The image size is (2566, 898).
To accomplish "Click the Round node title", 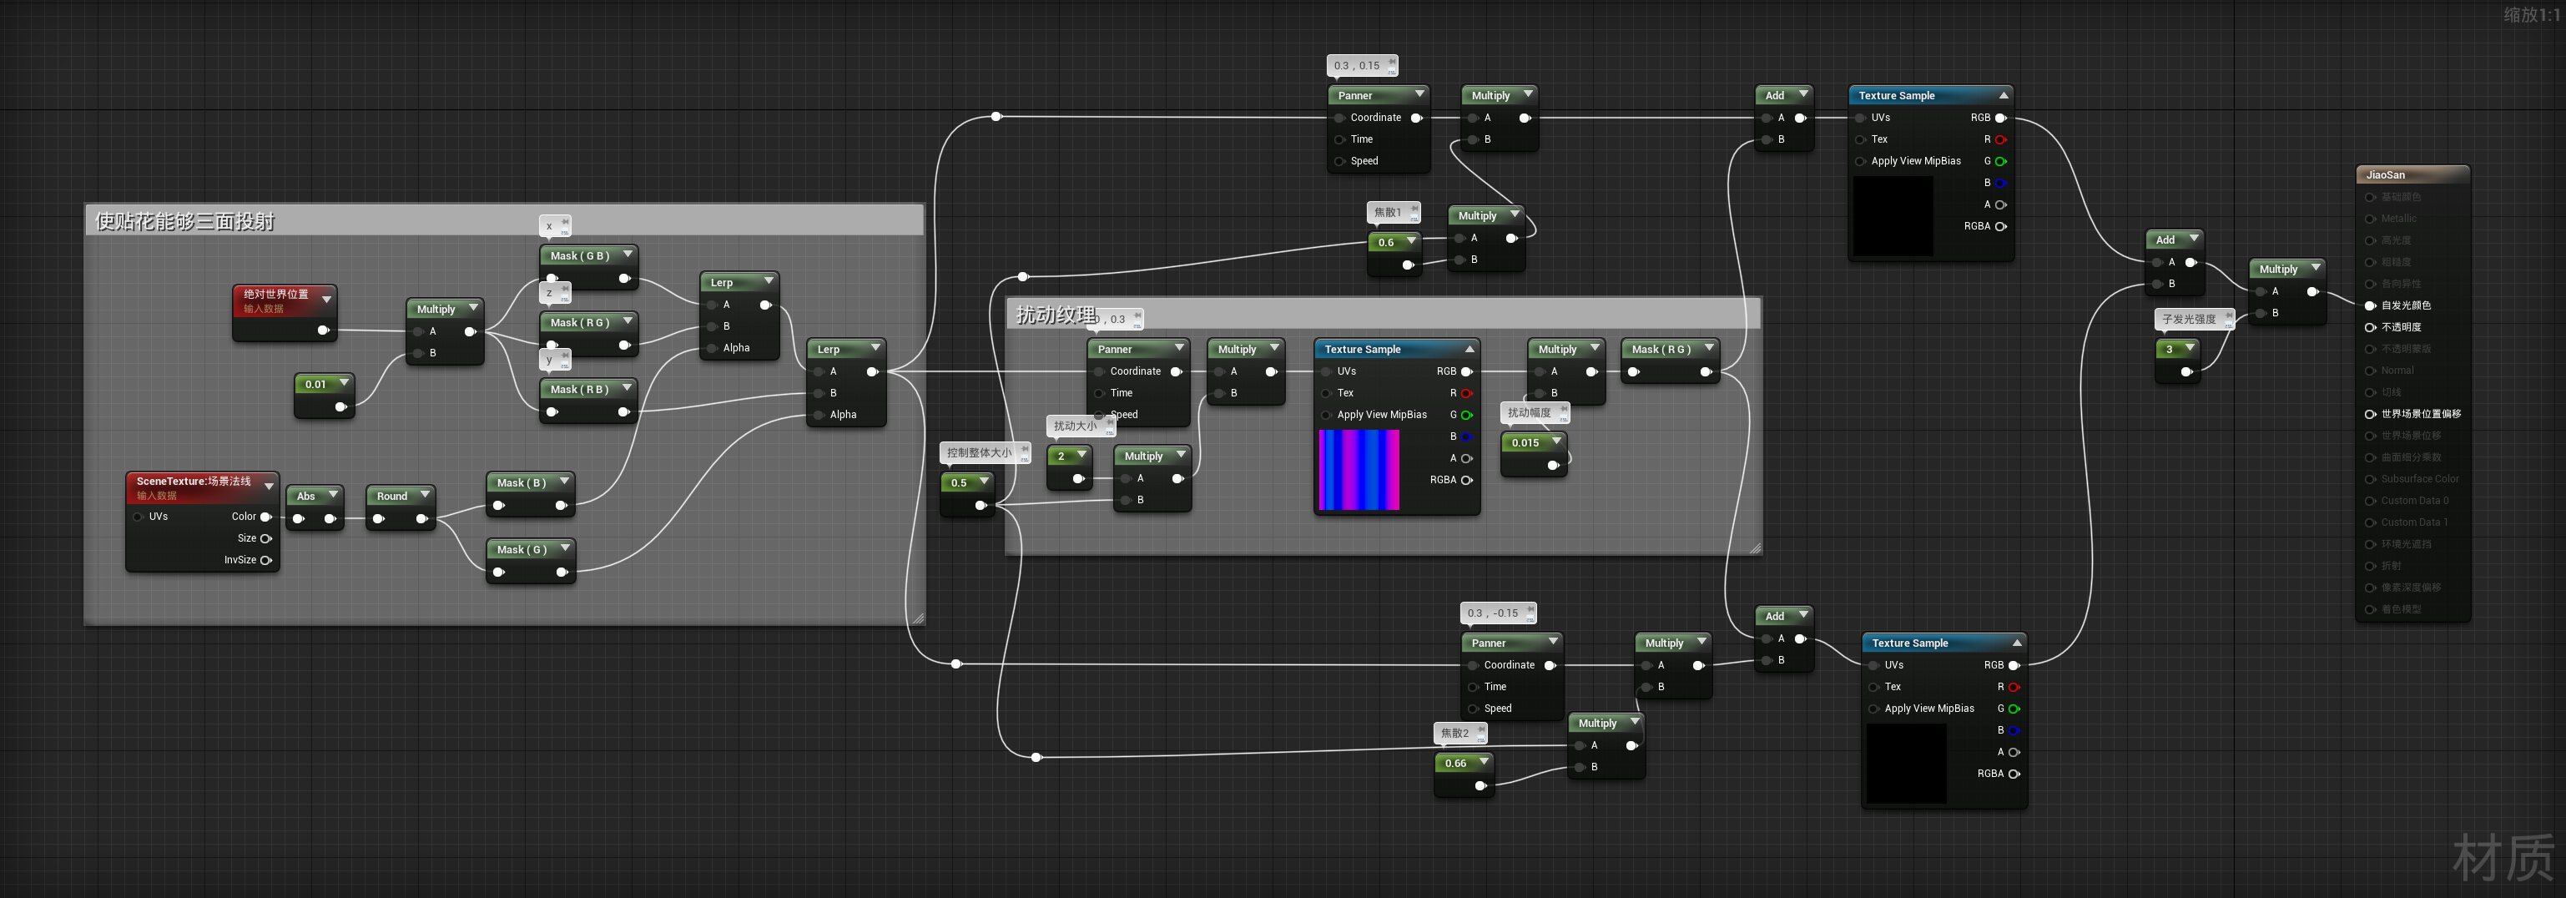I will tap(391, 496).
